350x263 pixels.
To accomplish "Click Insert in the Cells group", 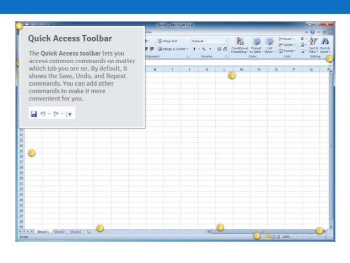I will coord(286,39).
